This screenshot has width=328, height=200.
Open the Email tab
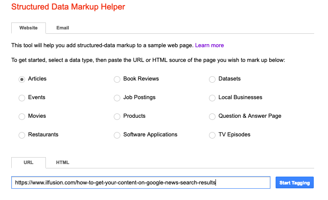click(x=63, y=28)
